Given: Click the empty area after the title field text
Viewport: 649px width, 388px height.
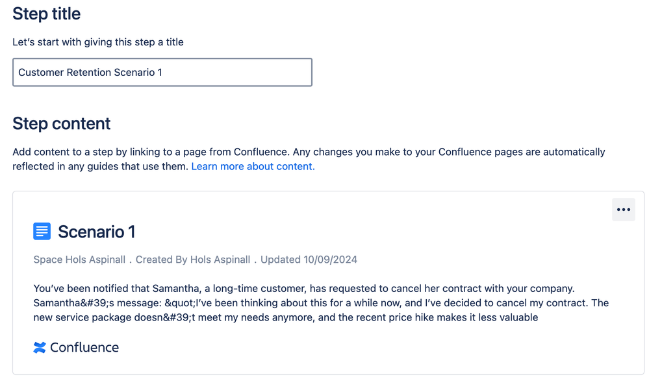Looking at the screenshot, I should 247,73.
